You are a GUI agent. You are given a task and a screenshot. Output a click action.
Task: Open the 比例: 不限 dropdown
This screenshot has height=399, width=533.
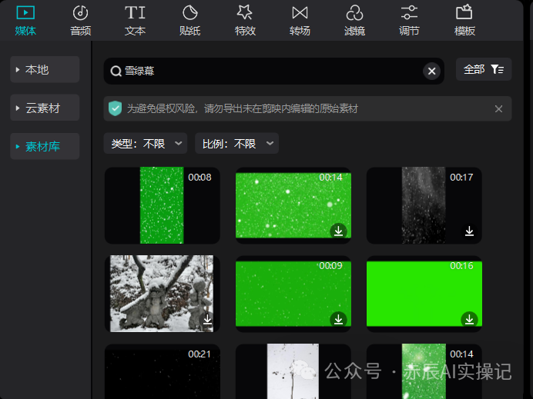pos(237,144)
